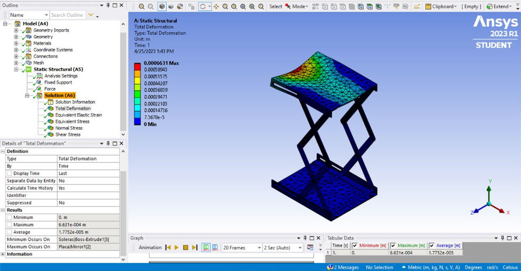Viewport: 521px width, 271px height.
Task: Select the Shear Stress result
Action: coord(68,135)
